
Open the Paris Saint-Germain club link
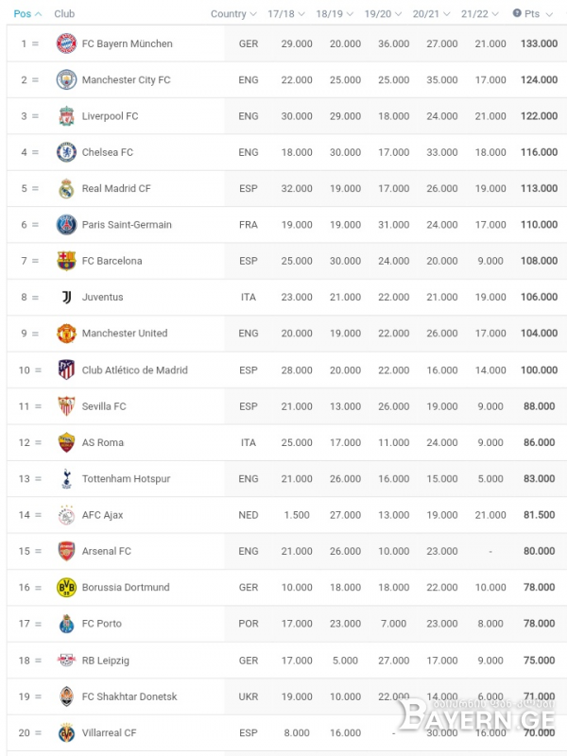[x=127, y=225]
